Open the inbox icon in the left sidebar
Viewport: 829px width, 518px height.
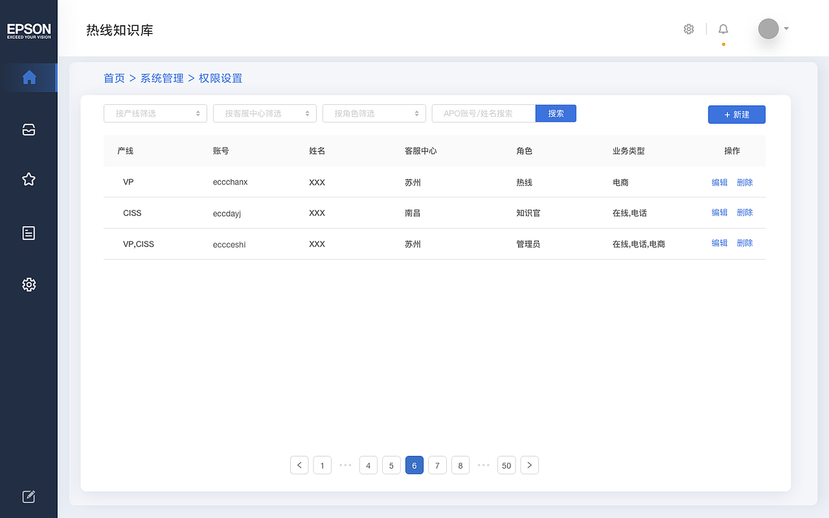pyautogui.click(x=28, y=129)
